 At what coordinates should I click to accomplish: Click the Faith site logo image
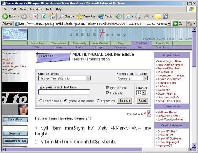[15, 34]
